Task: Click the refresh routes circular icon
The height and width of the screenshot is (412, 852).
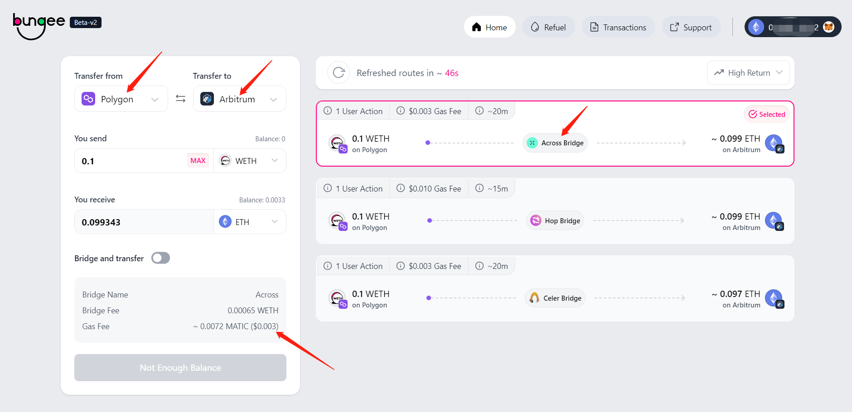Action: (x=339, y=72)
